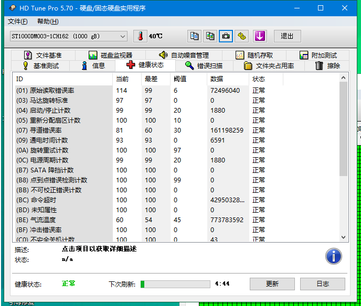This screenshot has width=361, height=306.
Task: Click the 下次刷新 progress bar
Action: pyautogui.click(x=175, y=284)
